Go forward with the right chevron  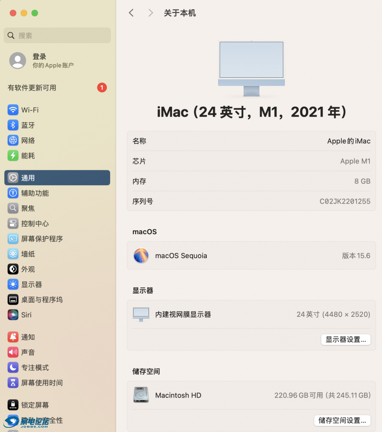tap(151, 13)
